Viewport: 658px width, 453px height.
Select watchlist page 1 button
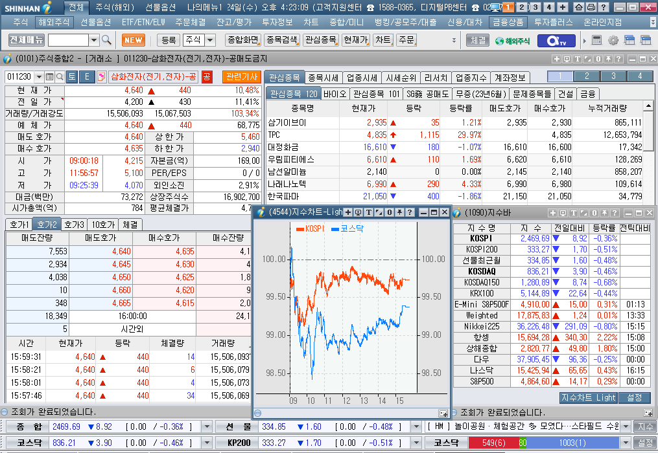click(x=560, y=76)
